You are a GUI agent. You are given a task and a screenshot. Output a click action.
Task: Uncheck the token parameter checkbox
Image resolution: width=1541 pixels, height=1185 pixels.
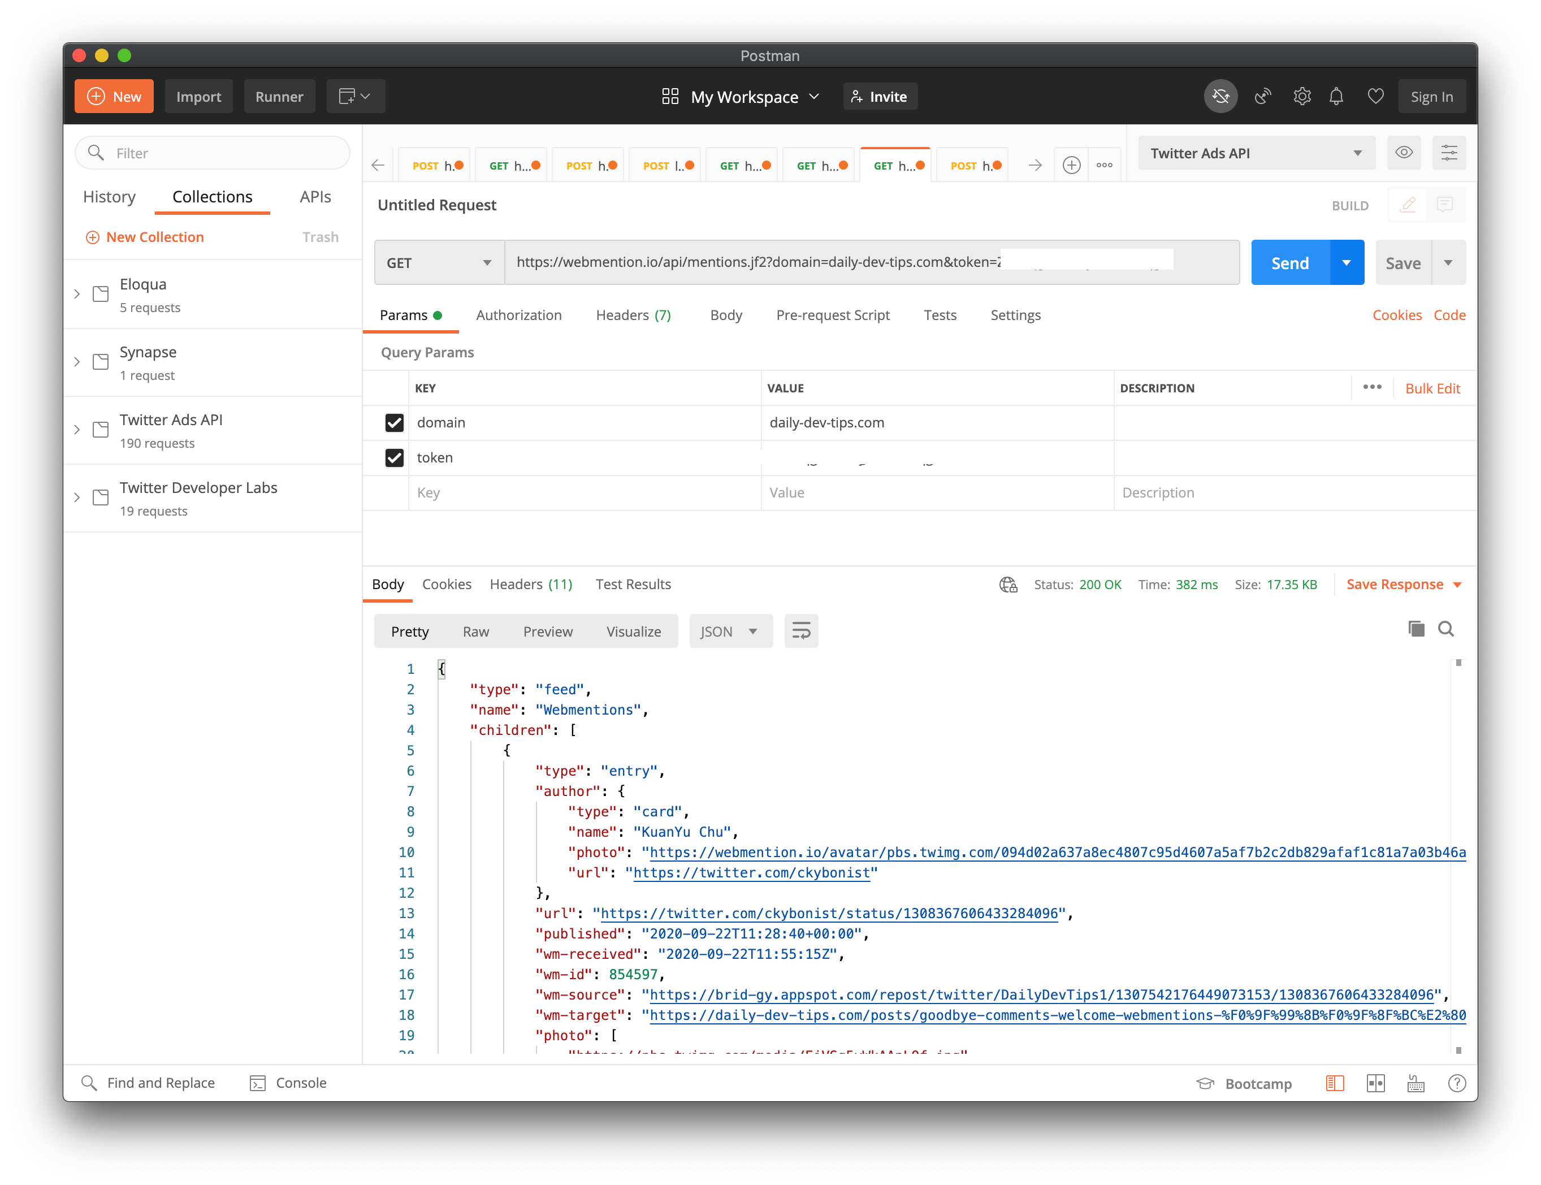[x=394, y=458]
